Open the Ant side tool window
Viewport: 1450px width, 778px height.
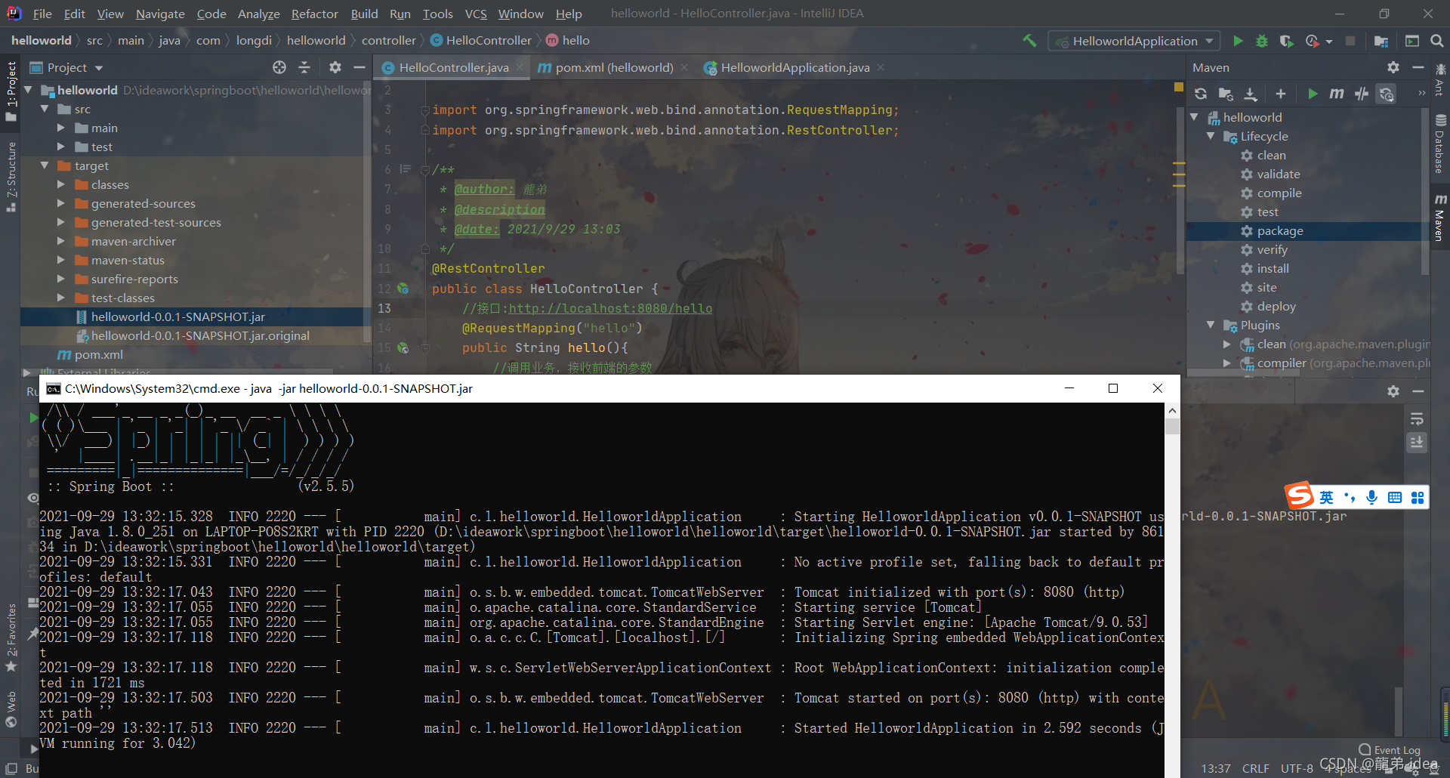[1439, 81]
